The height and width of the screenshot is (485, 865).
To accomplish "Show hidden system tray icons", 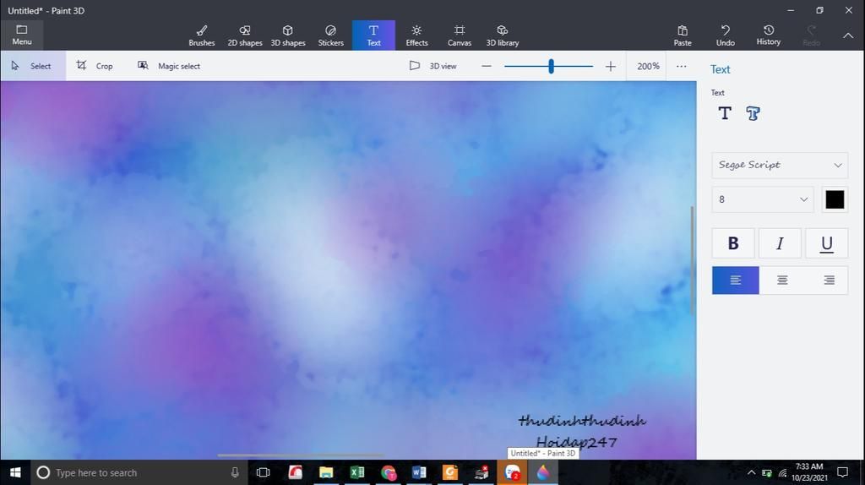I will (751, 472).
